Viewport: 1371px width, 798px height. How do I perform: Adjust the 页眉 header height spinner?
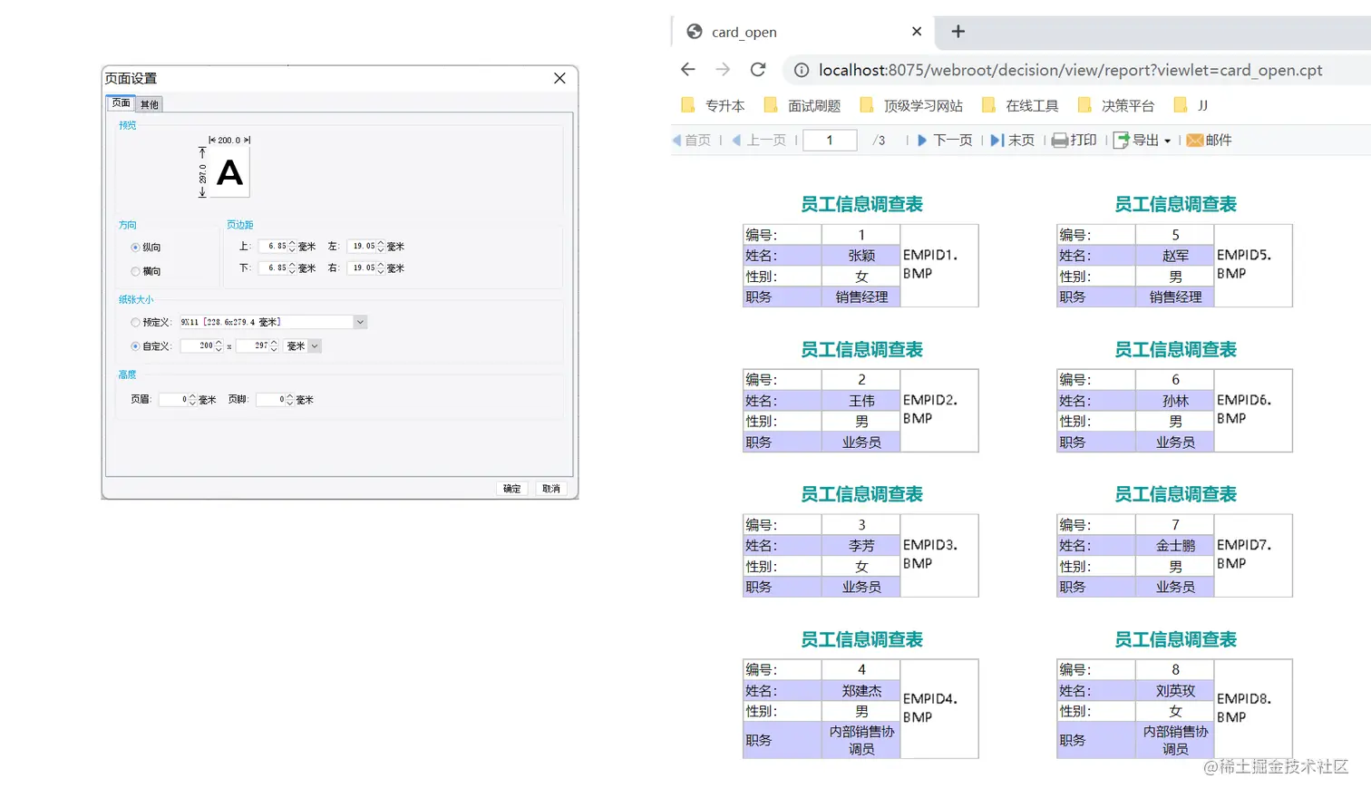(192, 399)
